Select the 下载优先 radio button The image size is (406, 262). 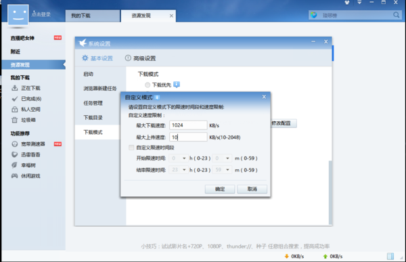point(148,85)
